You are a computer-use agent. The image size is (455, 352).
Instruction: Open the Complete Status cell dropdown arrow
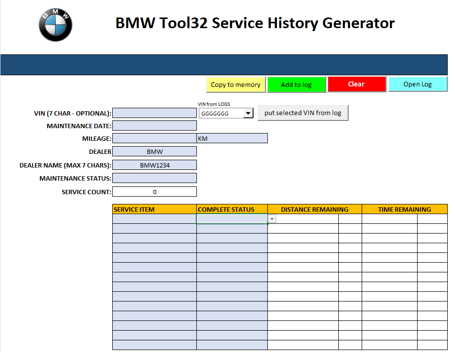tap(272, 219)
